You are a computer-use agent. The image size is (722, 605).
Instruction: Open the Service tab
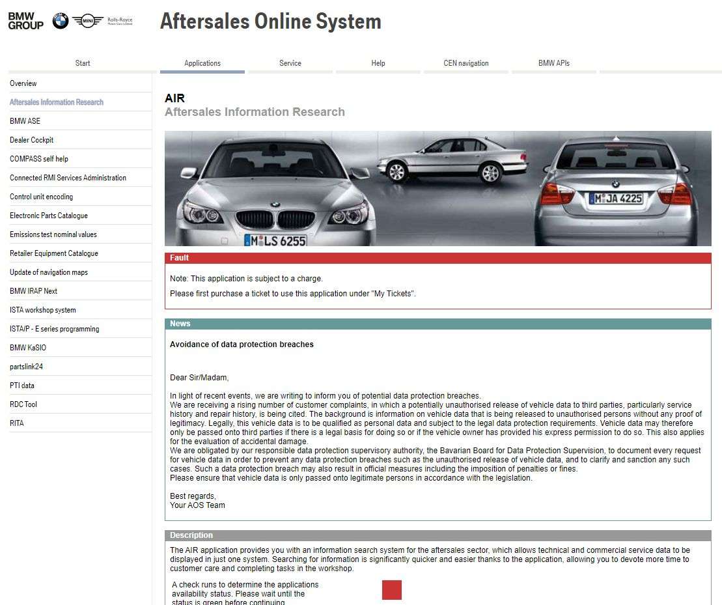[x=290, y=63]
